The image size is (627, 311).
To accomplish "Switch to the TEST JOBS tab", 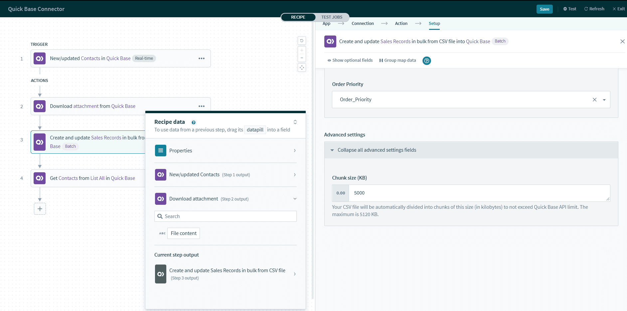I will click(332, 17).
